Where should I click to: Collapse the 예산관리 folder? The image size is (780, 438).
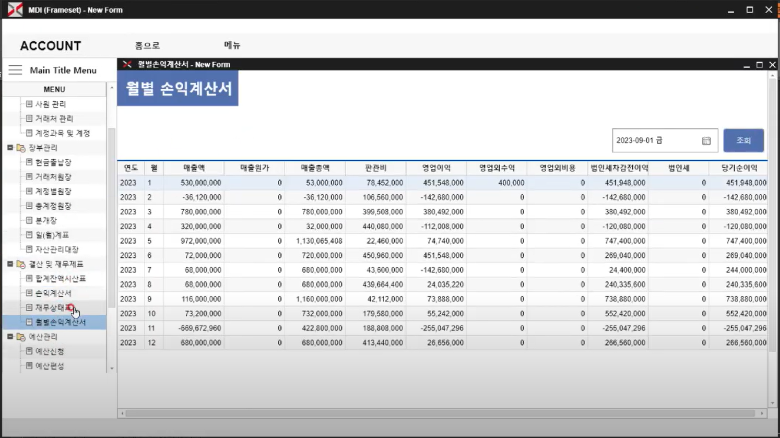pos(10,337)
